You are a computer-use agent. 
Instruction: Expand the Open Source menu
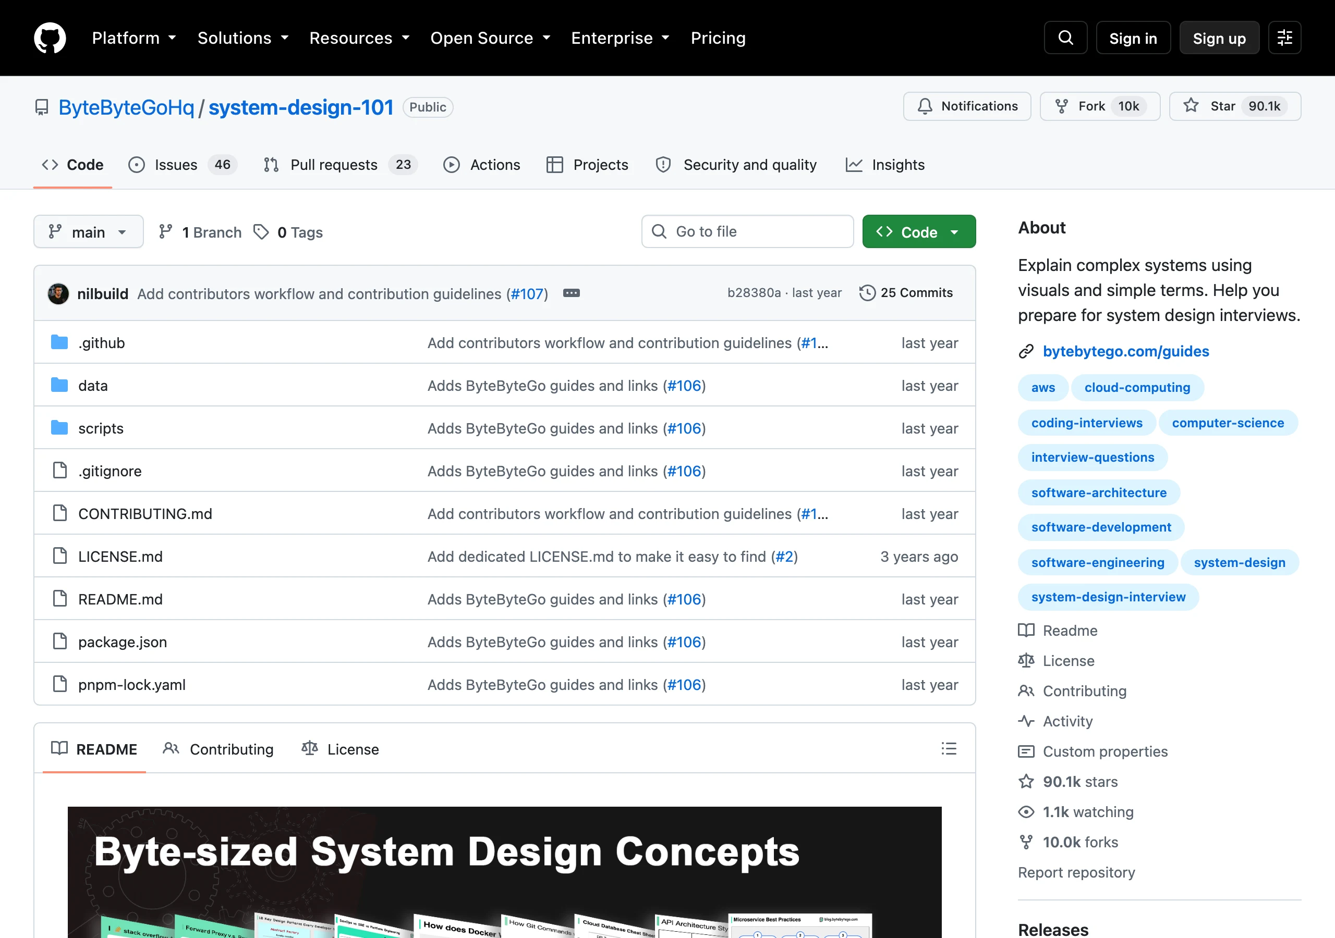tap(490, 38)
